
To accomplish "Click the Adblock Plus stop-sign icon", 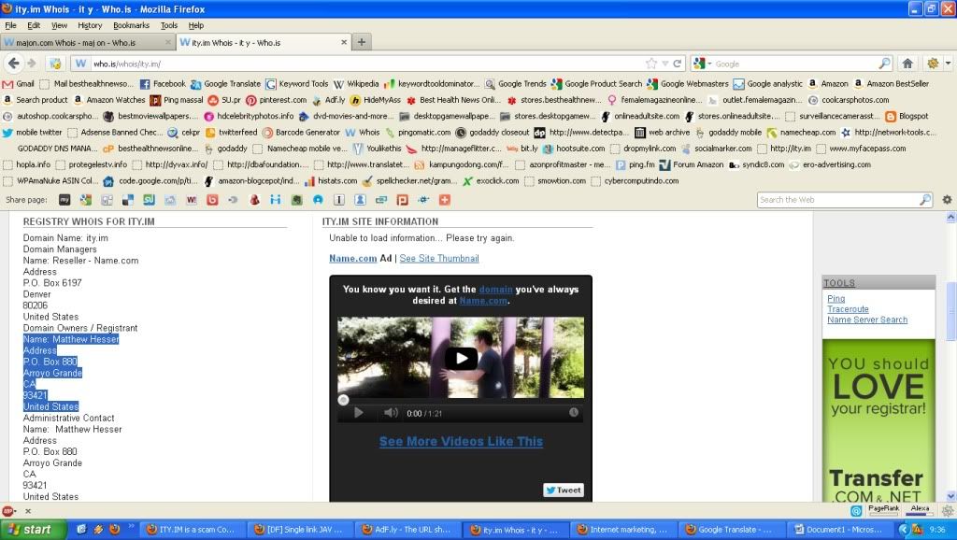I will click(7, 511).
